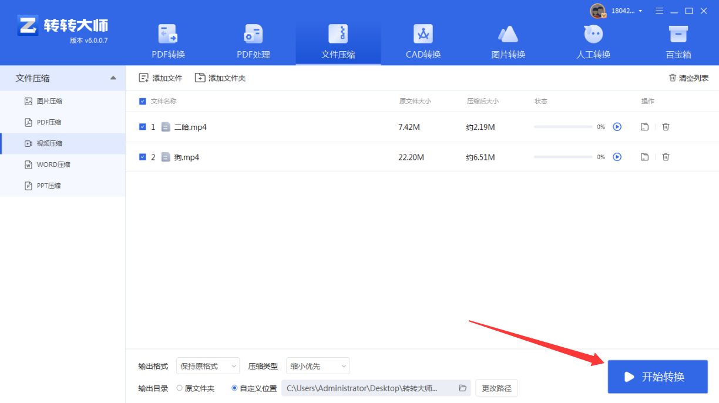
Task: Open the PDF处理 tab
Action: point(253,42)
